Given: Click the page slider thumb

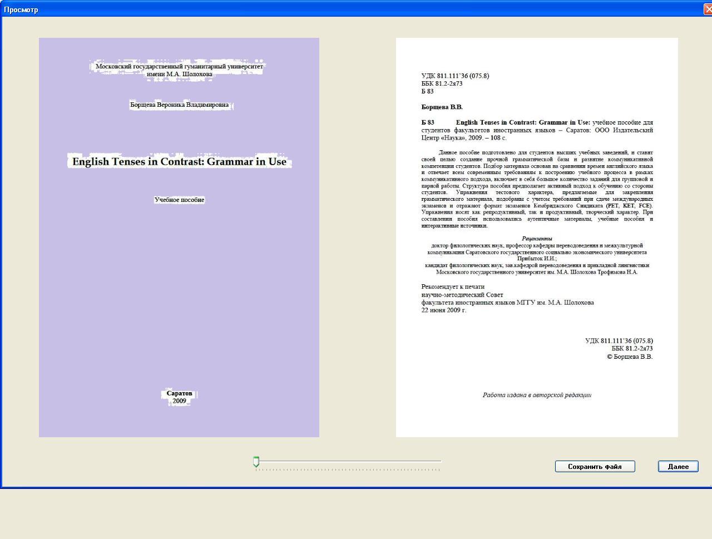Looking at the screenshot, I should [x=256, y=461].
